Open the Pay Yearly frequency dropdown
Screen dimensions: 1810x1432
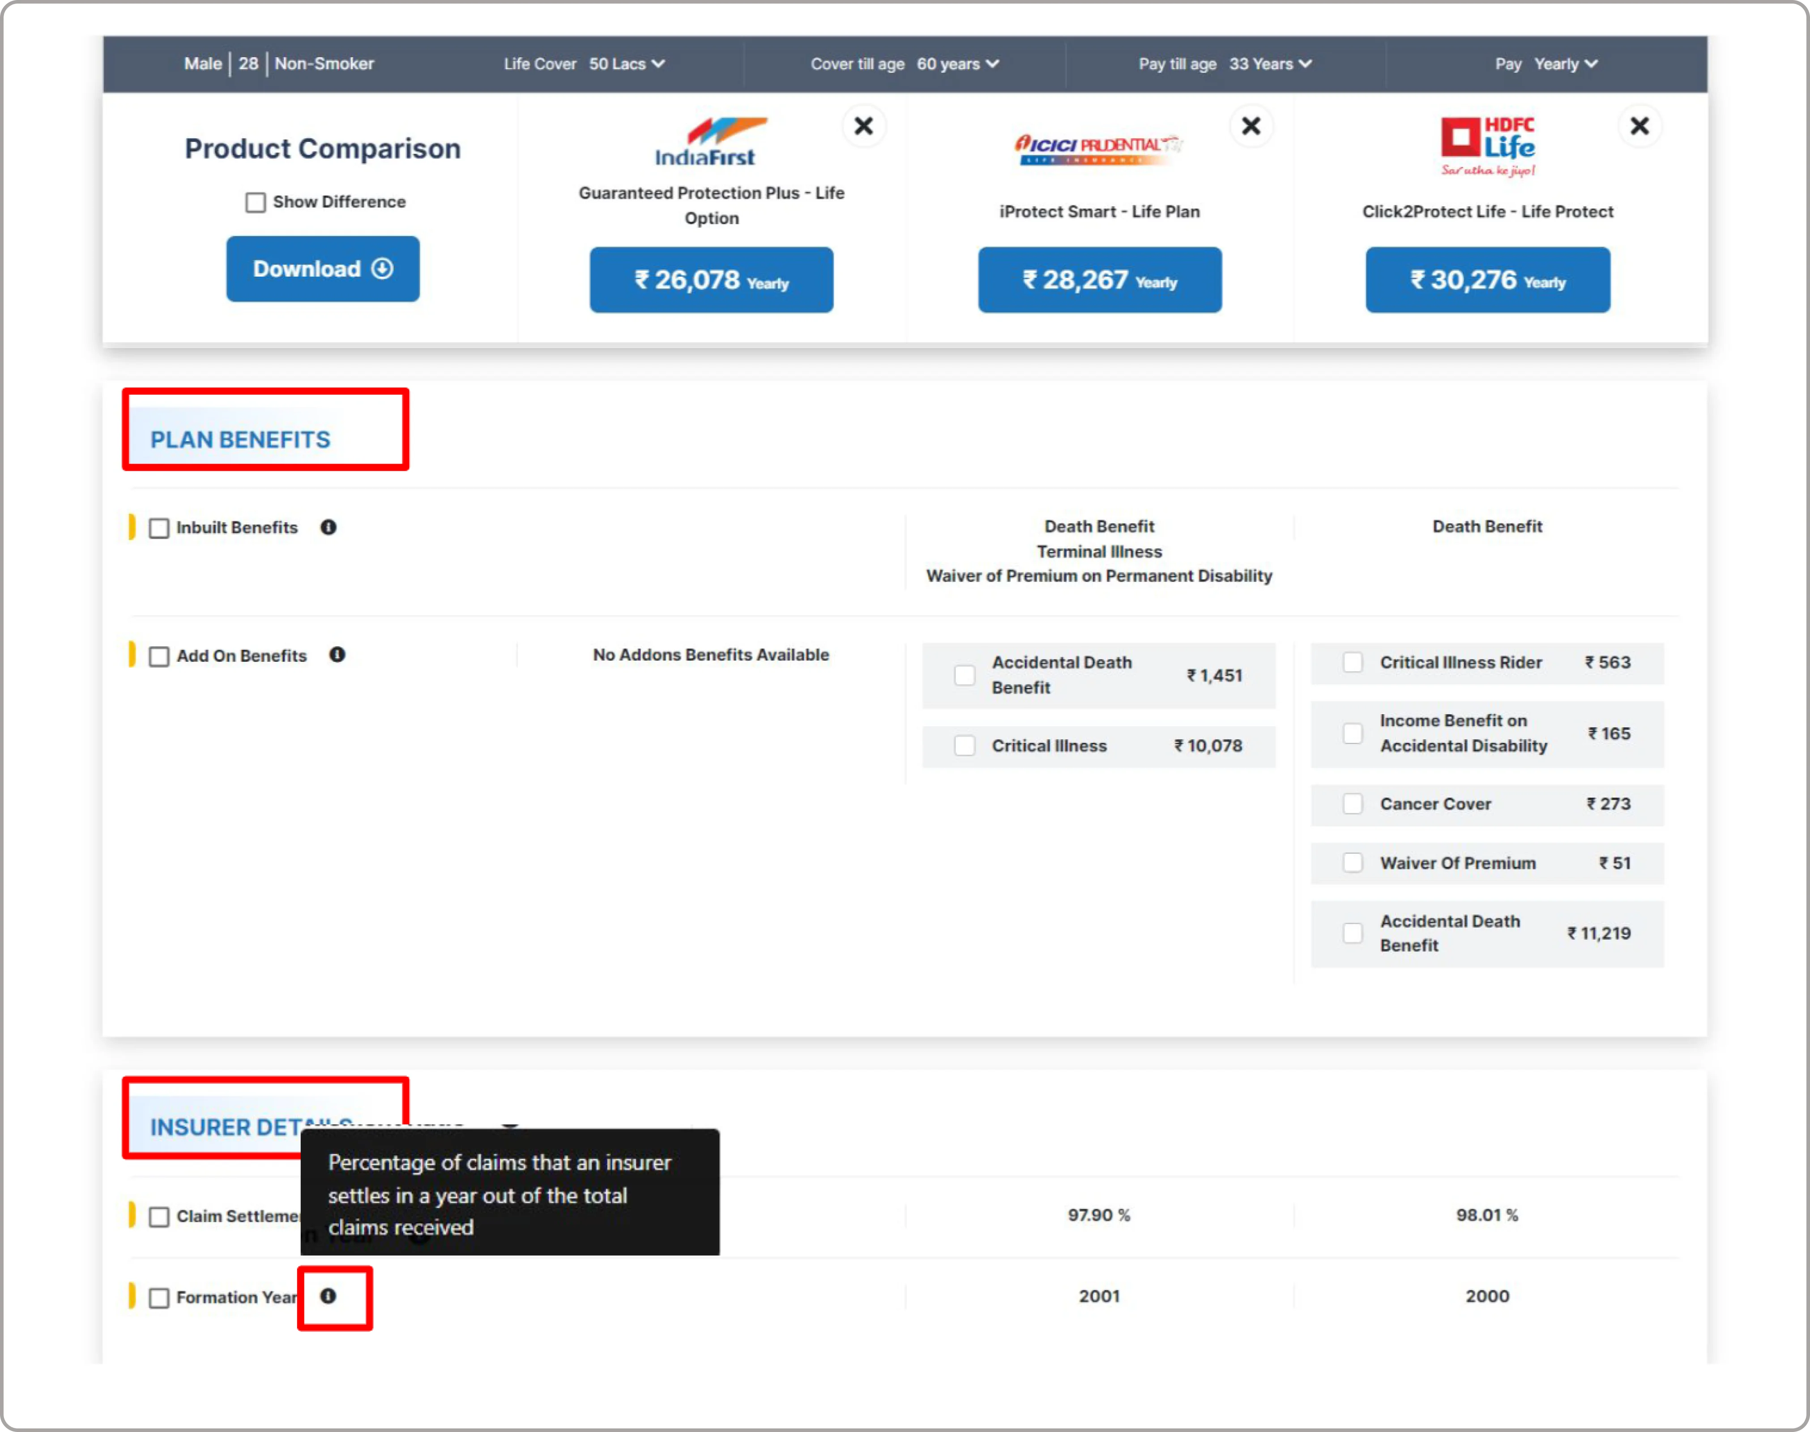tap(1546, 64)
